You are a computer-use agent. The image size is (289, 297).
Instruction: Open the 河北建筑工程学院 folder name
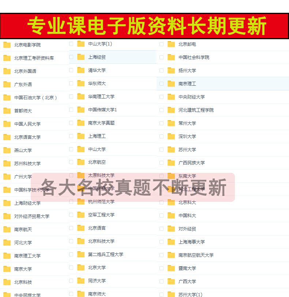coord(196,110)
